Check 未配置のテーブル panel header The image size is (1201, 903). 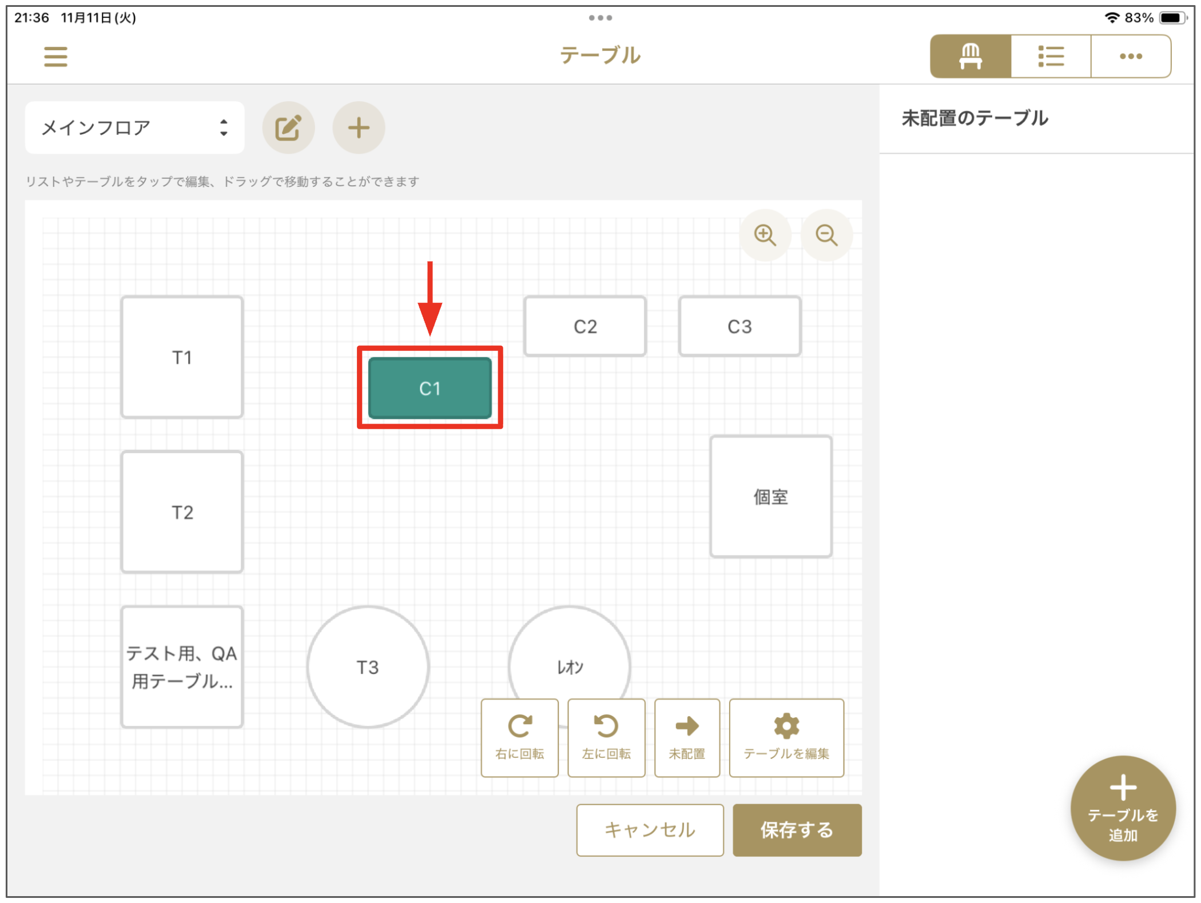point(975,118)
